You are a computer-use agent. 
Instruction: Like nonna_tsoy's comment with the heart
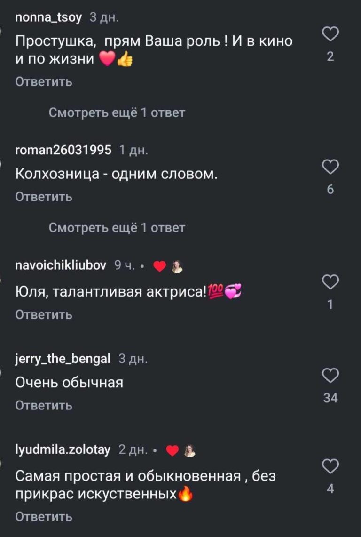coord(331,34)
